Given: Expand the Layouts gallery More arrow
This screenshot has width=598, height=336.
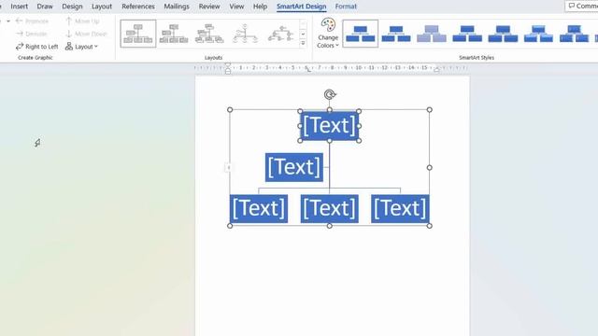Looking at the screenshot, I should point(303,44).
